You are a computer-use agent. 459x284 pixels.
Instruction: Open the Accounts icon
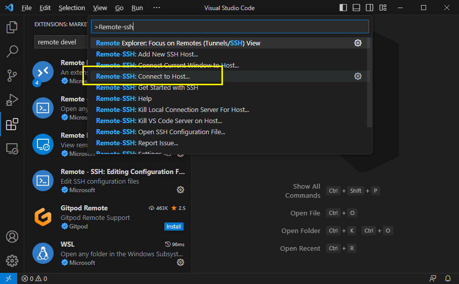point(12,237)
